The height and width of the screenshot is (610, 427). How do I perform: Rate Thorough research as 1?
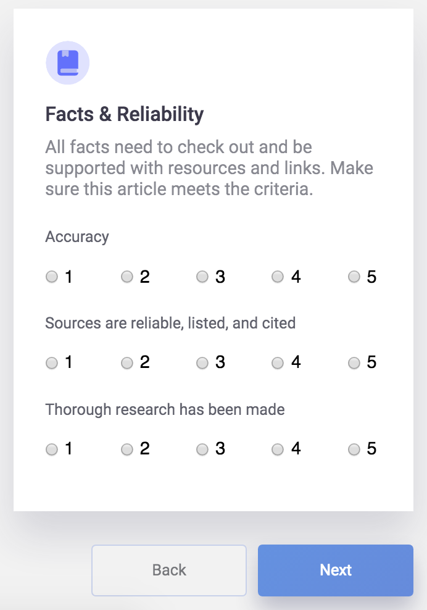52,449
